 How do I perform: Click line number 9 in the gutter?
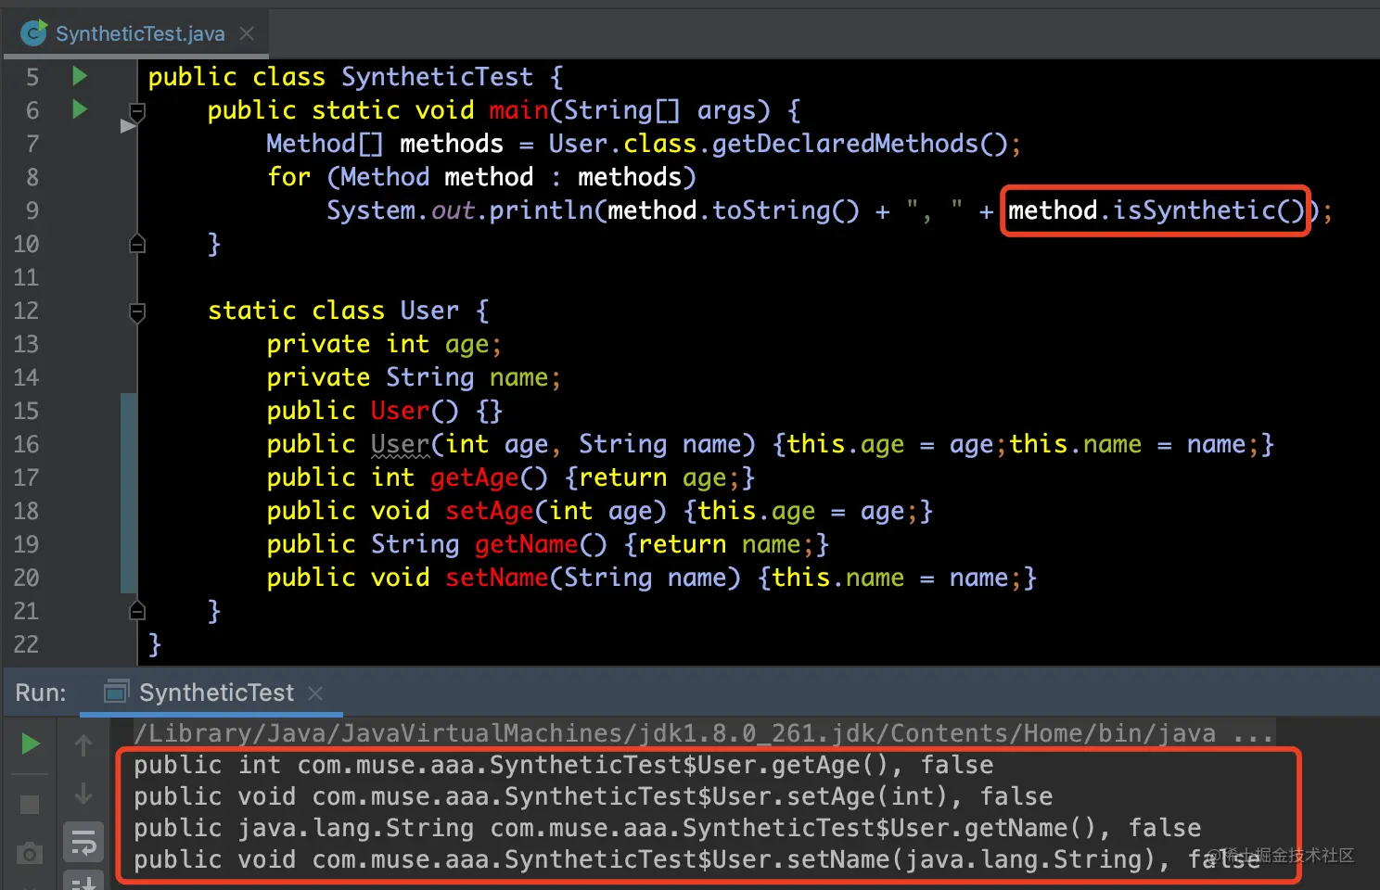32,210
